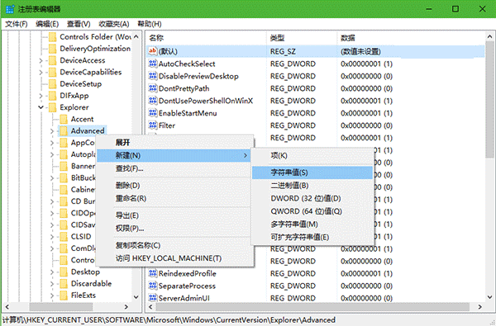Click the SeparateProcess DWORD icon
Screen dimensions: 496x326
pyautogui.click(x=153, y=286)
